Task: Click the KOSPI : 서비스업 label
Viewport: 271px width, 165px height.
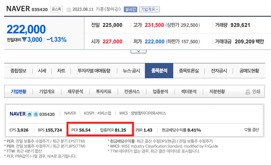Action: [97, 113]
